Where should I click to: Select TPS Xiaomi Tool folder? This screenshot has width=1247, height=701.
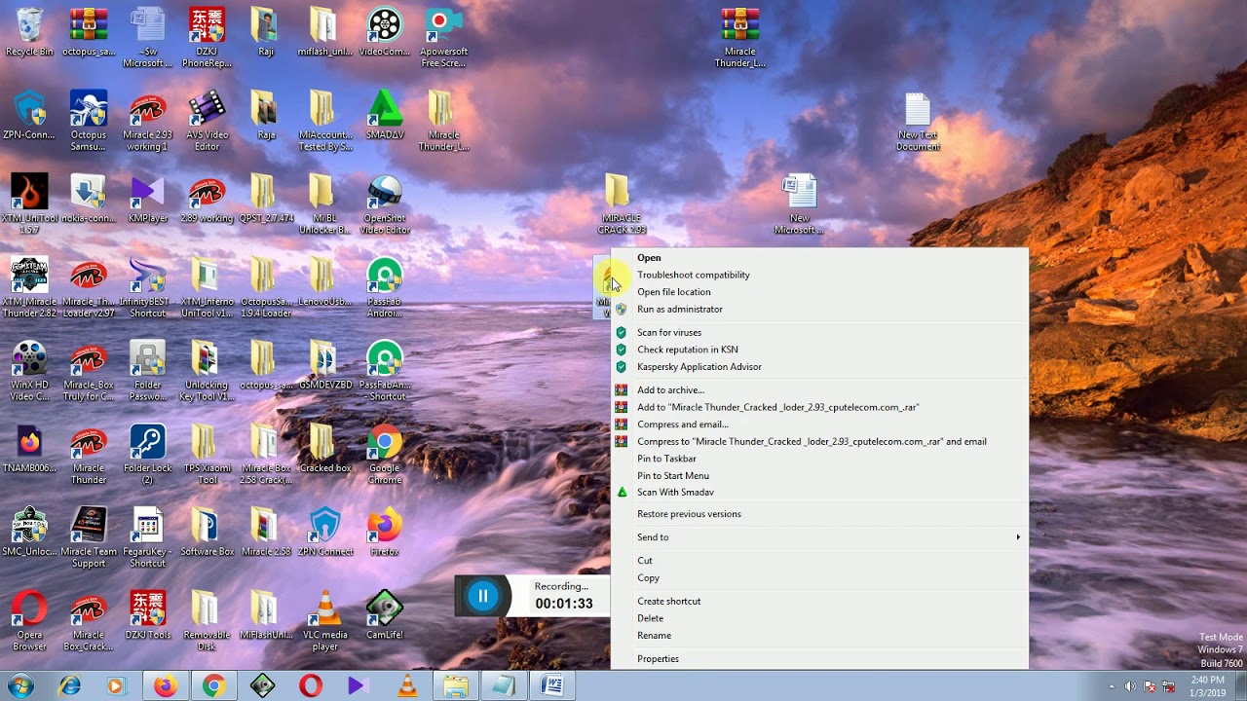pos(206,455)
